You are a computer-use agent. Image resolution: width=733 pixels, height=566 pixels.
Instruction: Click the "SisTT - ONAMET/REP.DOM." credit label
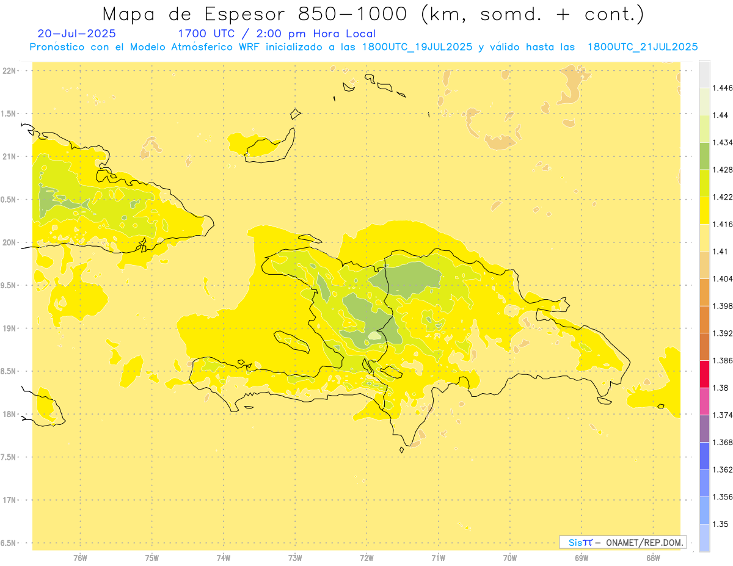(x=623, y=542)
